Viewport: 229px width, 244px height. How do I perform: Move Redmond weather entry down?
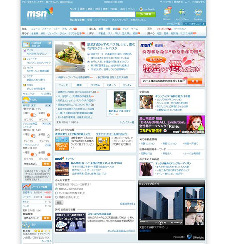(x=46, y=124)
